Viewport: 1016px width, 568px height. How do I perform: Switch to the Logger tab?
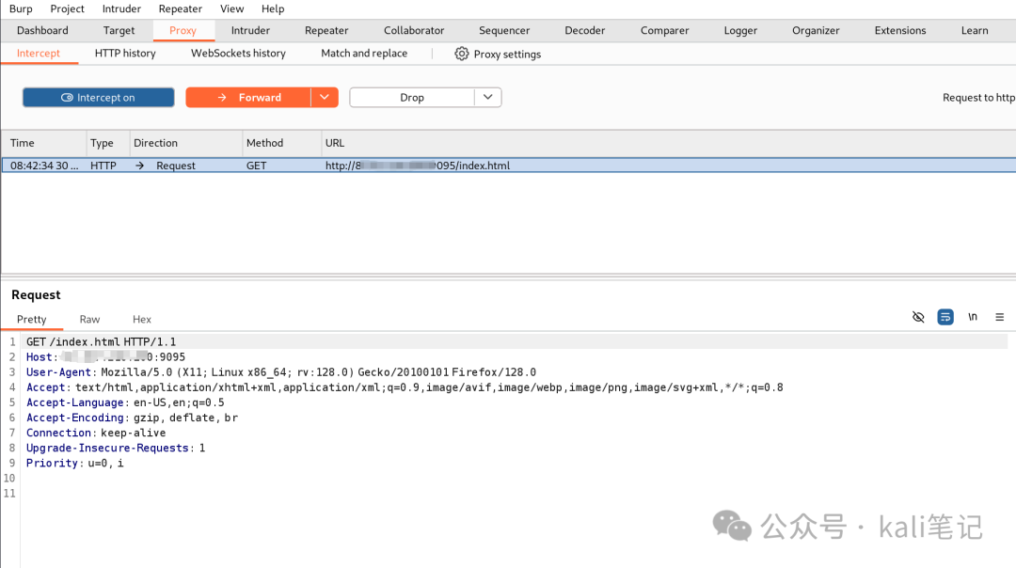740,30
